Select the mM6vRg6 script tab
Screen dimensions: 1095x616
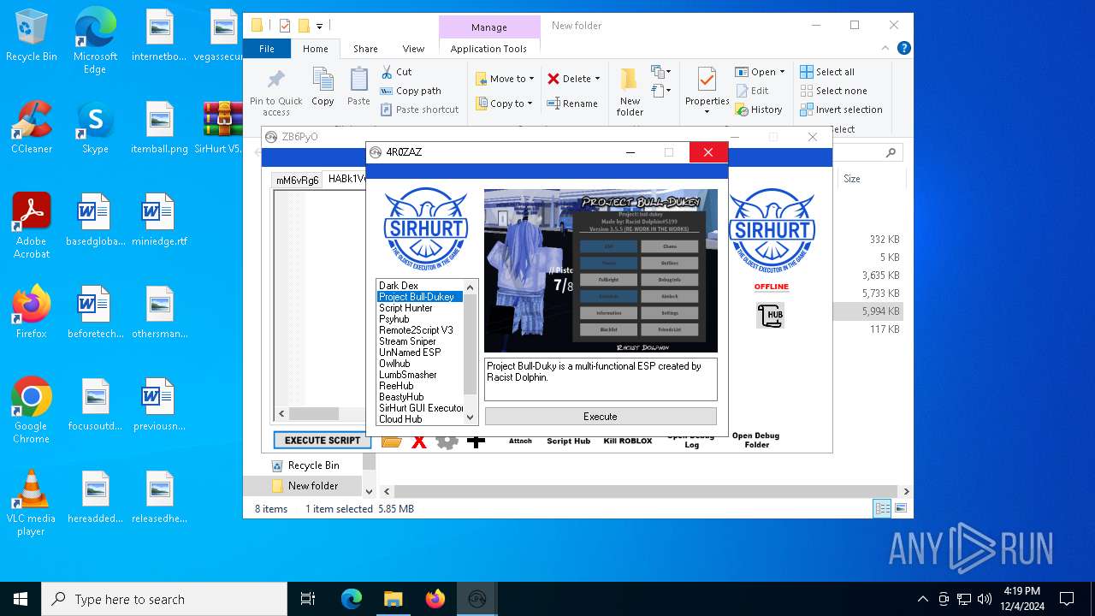coord(297,180)
